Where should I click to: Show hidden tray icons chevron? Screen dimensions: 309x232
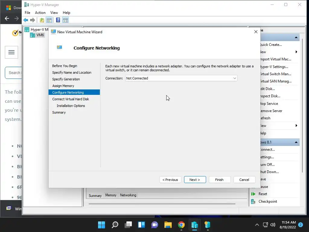tap(257, 225)
